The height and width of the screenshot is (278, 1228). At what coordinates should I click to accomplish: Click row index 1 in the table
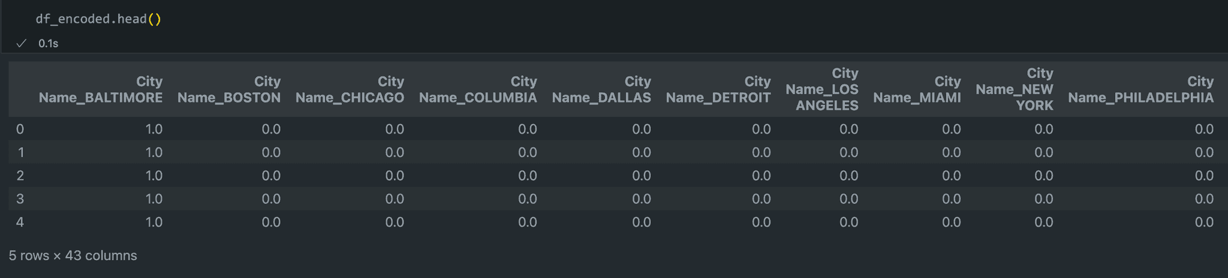pyautogui.click(x=20, y=153)
